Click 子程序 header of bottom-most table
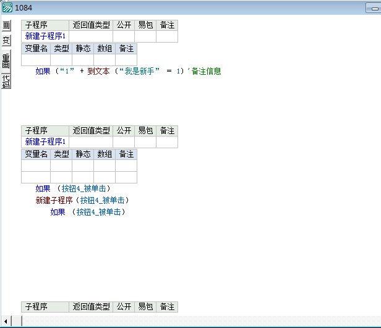The height and width of the screenshot is (328, 381). [x=36, y=306]
